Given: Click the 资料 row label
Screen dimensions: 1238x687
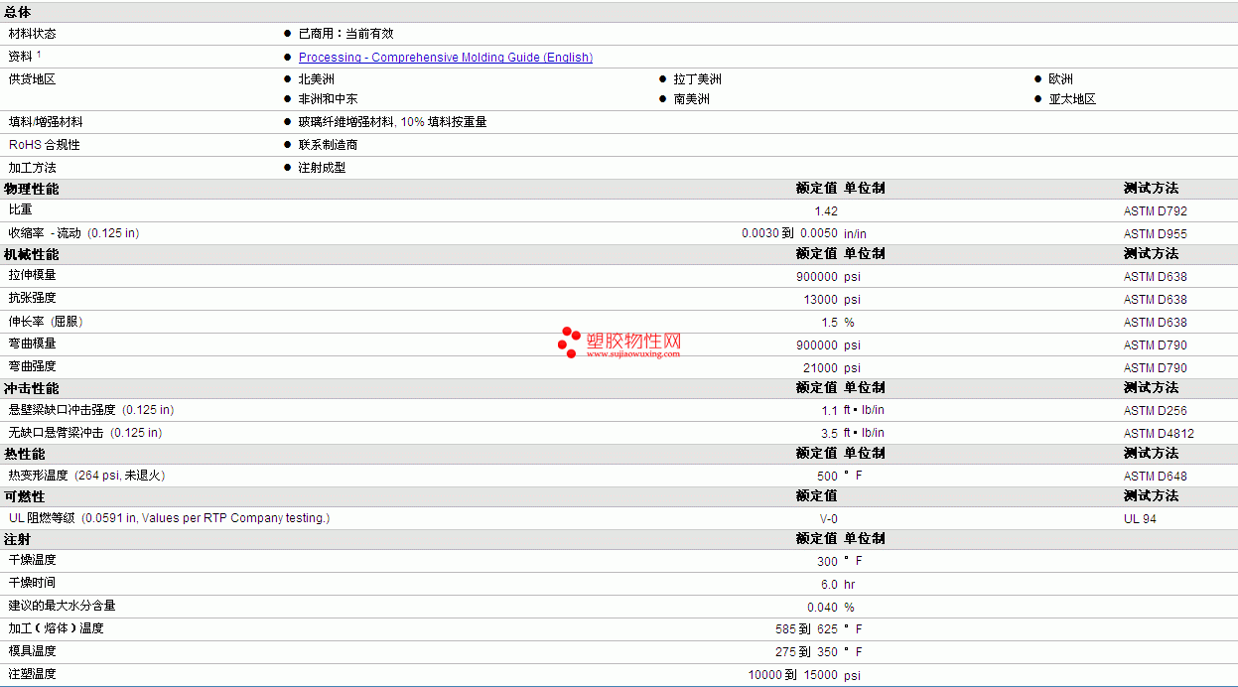Looking at the screenshot, I should click(x=25, y=57).
